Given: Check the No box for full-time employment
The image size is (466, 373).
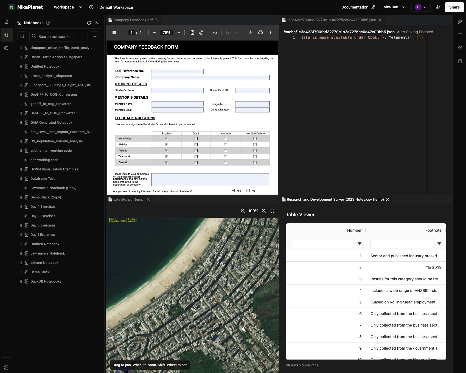Looking at the screenshot, I should click(x=248, y=190).
